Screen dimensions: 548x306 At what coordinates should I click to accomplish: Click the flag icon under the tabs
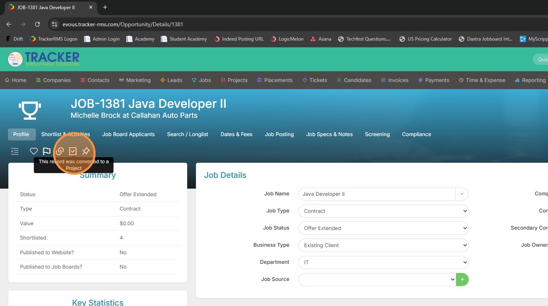click(47, 151)
